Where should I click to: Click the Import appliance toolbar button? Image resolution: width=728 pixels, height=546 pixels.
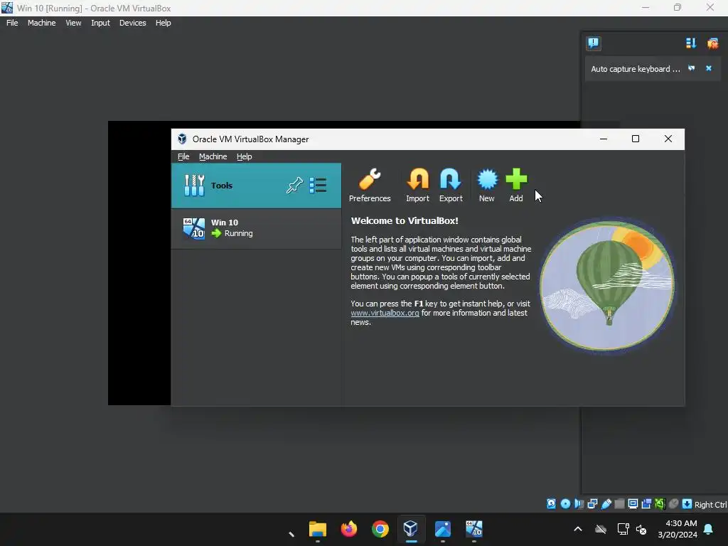(x=417, y=186)
